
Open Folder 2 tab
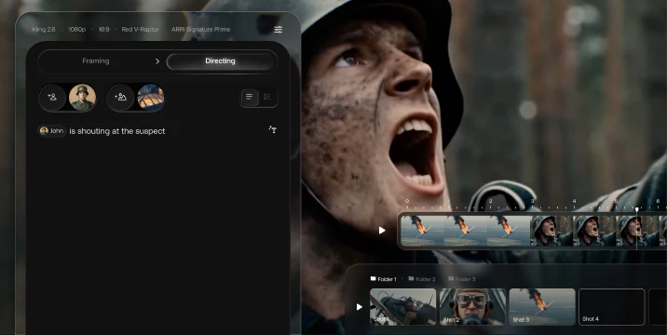coord(422,279)
